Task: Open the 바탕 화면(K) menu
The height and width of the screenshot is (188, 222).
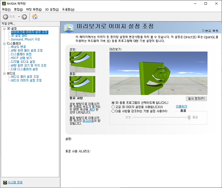Action: (34, 10)
